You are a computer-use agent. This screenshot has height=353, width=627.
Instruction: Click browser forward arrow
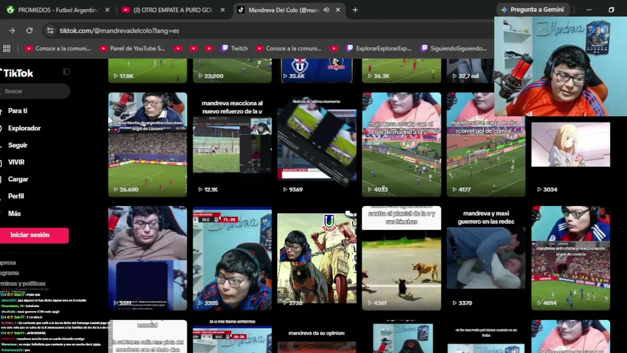12,30
